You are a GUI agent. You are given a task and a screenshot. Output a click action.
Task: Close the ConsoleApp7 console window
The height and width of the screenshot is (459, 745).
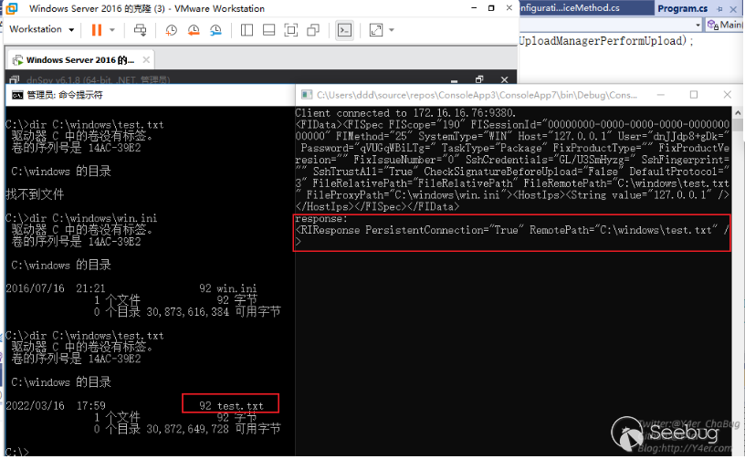(727, 95)
